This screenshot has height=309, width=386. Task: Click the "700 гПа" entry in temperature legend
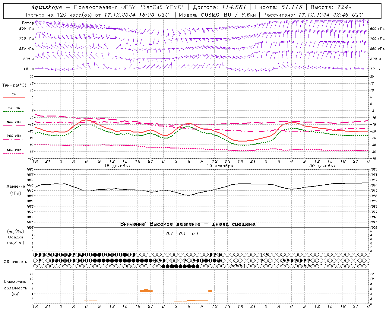pos(14,136)
